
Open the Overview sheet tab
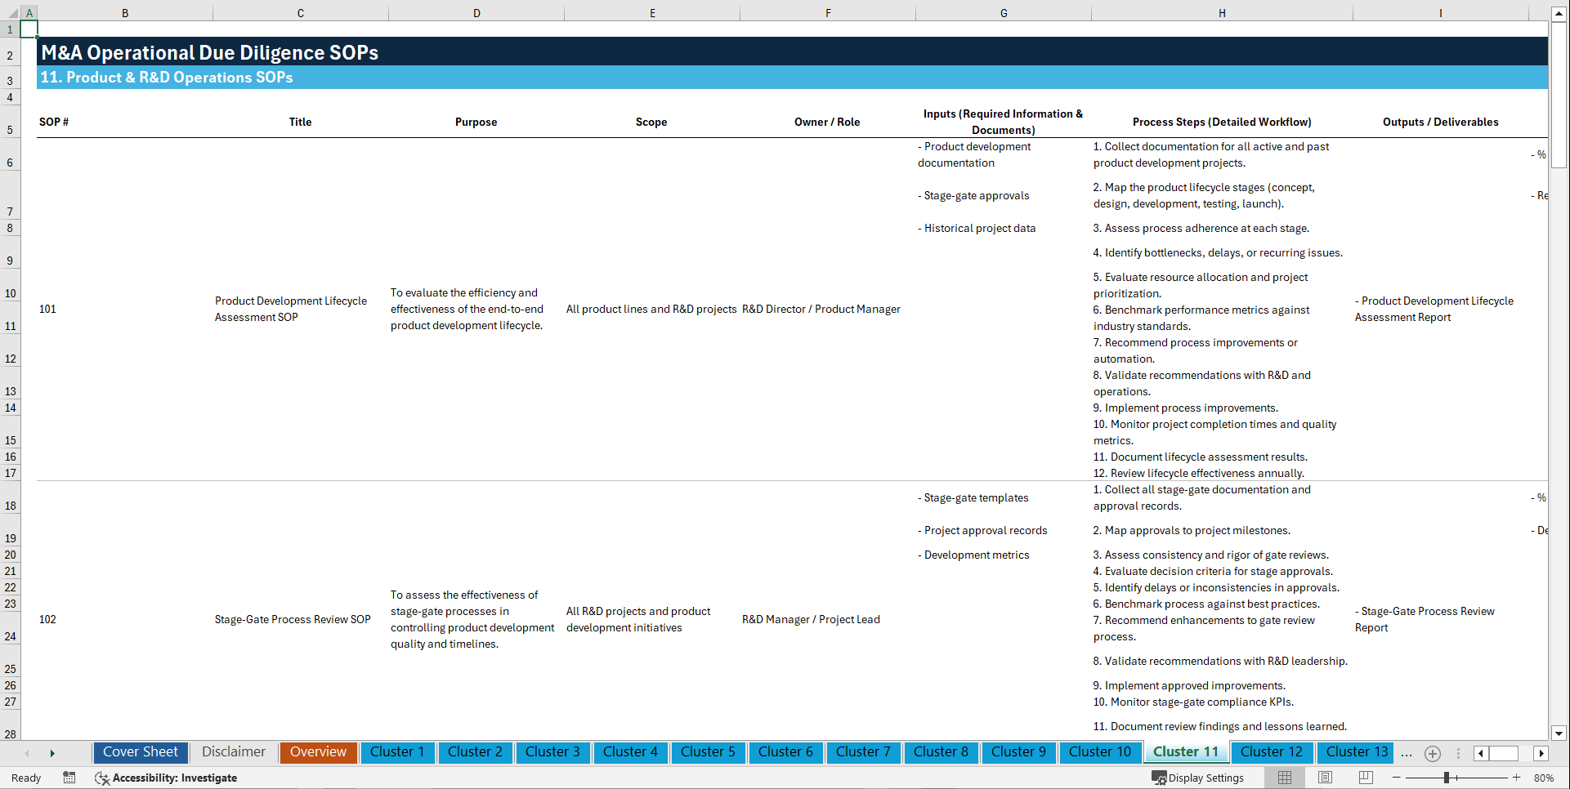(318, 751)
